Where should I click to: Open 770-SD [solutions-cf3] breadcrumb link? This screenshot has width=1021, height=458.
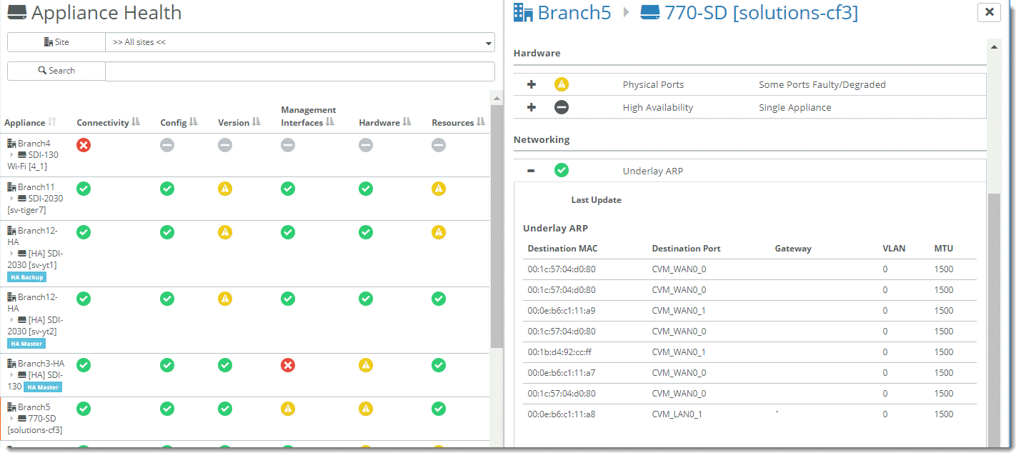761,13
